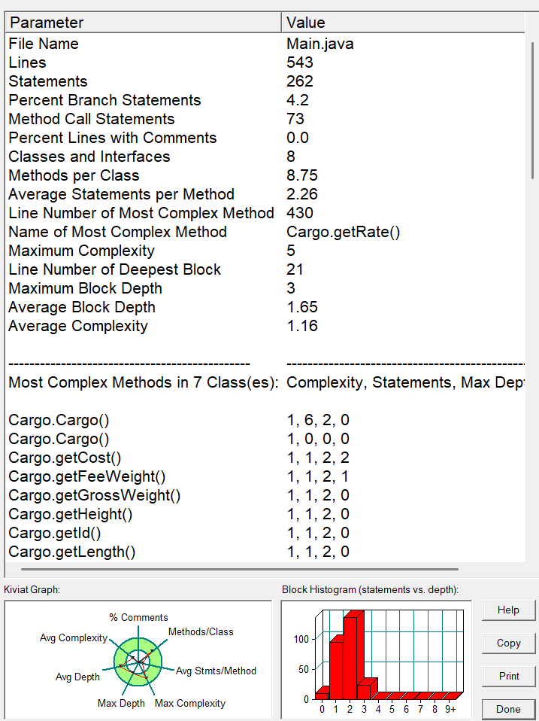539x721 pixels.
Task: Select the Cargo.getRate() value
Action: pos(344,233)
